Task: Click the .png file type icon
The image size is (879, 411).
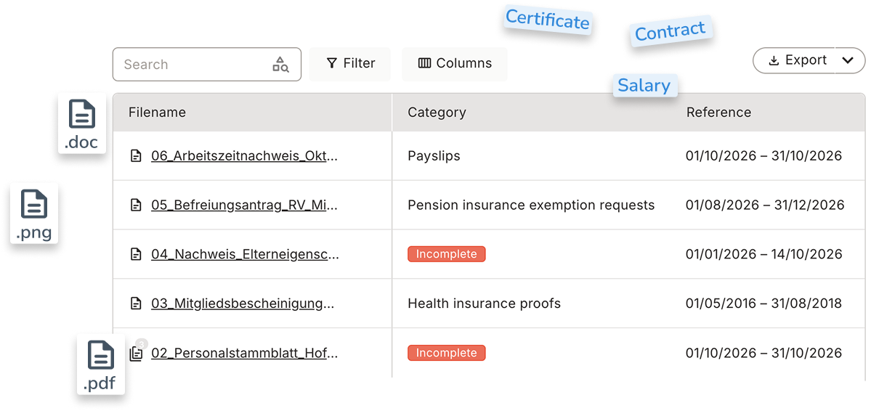Action: [x=34, y=204]
